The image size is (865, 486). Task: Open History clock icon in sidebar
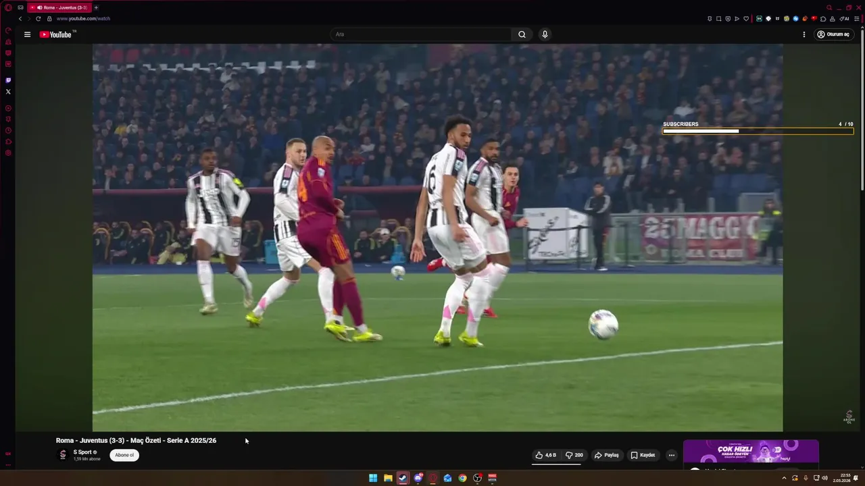click(8, 130)
